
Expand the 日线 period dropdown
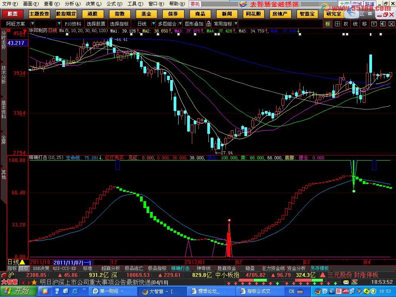point(153,24)
